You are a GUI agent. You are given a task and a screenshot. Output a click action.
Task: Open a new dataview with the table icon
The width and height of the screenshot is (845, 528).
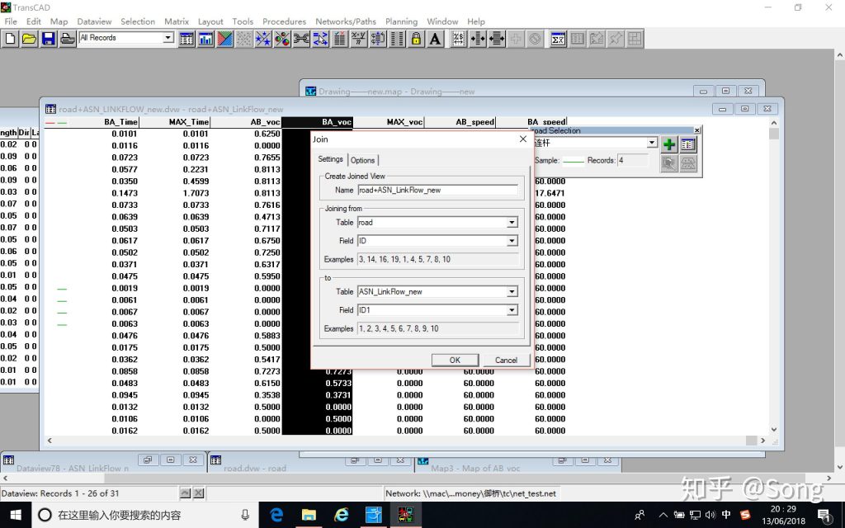point(186,39)
